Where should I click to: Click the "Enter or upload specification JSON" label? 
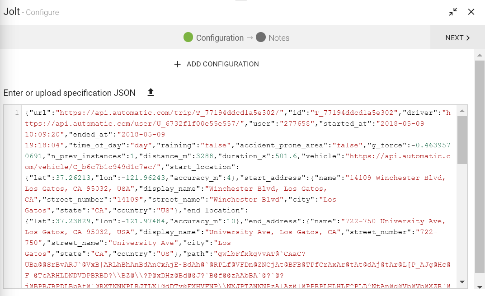(70, 93)
